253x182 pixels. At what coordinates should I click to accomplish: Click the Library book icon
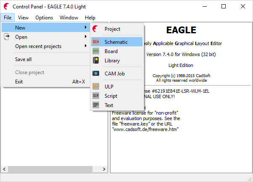(96, 61)
